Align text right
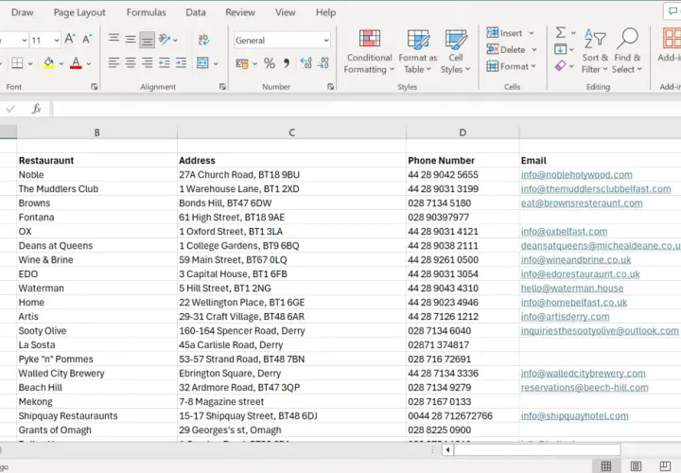Viewport: 681px width, 473px height. 148,63
